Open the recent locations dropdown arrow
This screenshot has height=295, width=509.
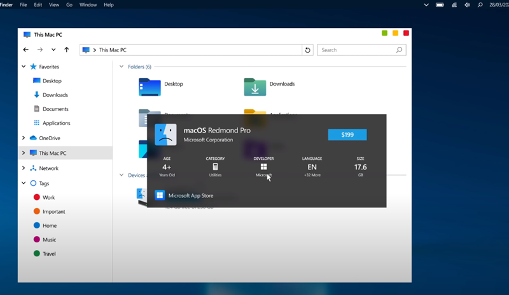pos(53,49)
